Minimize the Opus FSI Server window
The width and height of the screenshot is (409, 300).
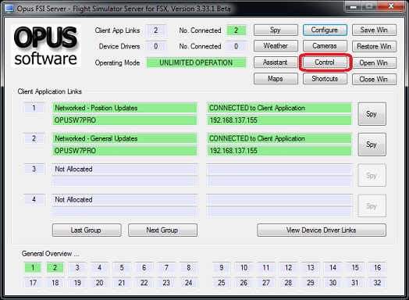353,6
